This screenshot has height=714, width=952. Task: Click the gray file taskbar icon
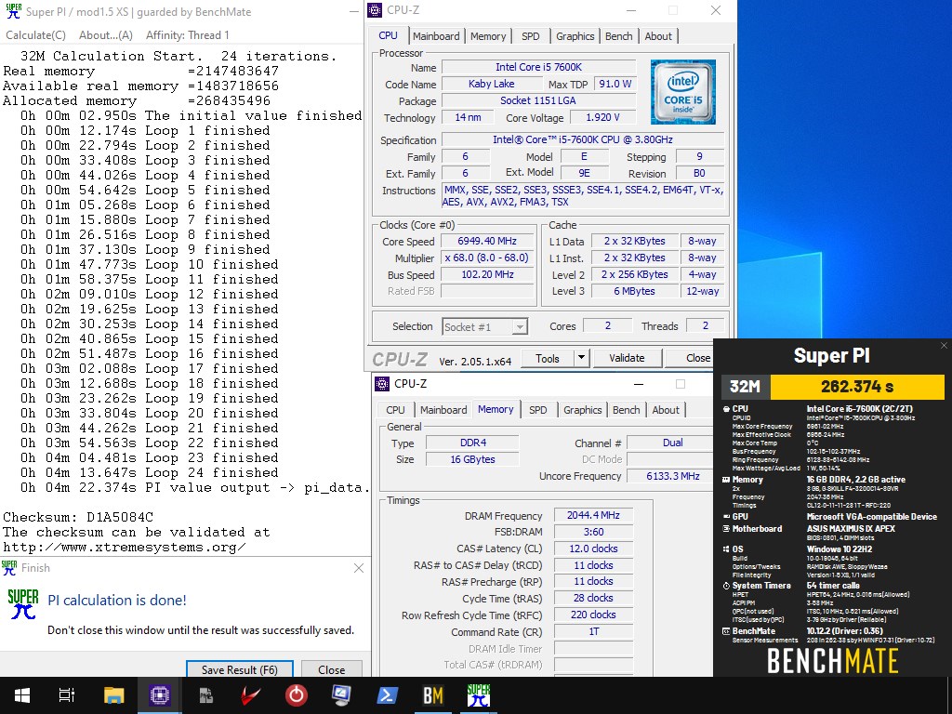[205, 695]
